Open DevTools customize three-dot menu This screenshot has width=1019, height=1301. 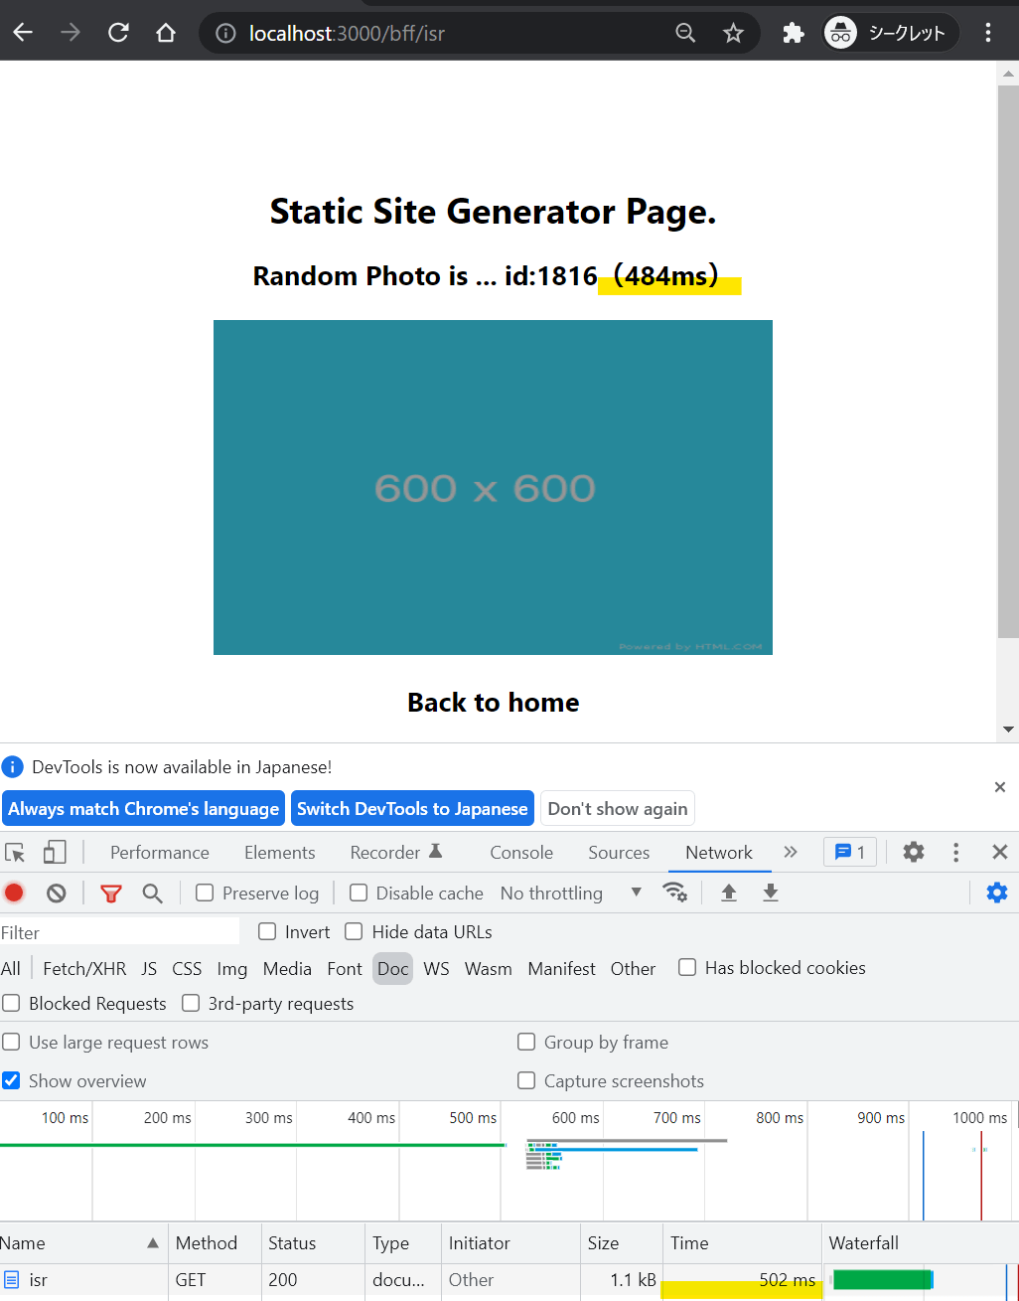pyautogui.click(x=955, y=852)
